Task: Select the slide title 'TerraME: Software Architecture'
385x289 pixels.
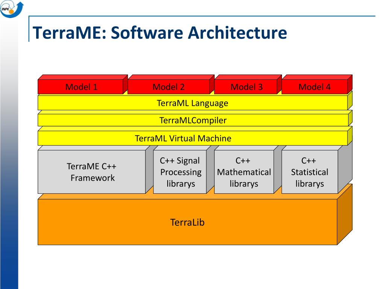Action: click(159, 32)
